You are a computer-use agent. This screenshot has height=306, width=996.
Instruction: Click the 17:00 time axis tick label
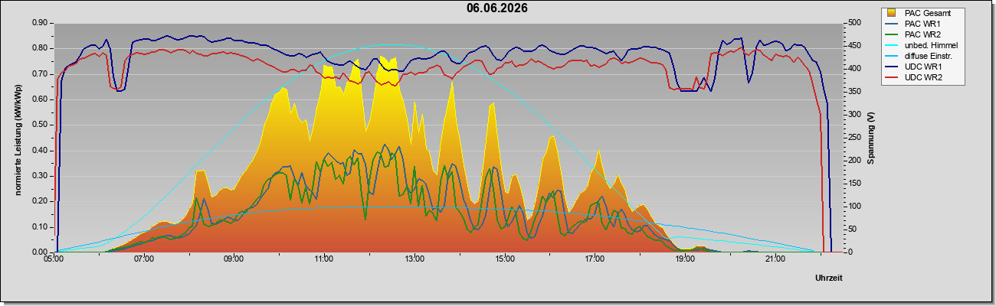coord(595,260)
